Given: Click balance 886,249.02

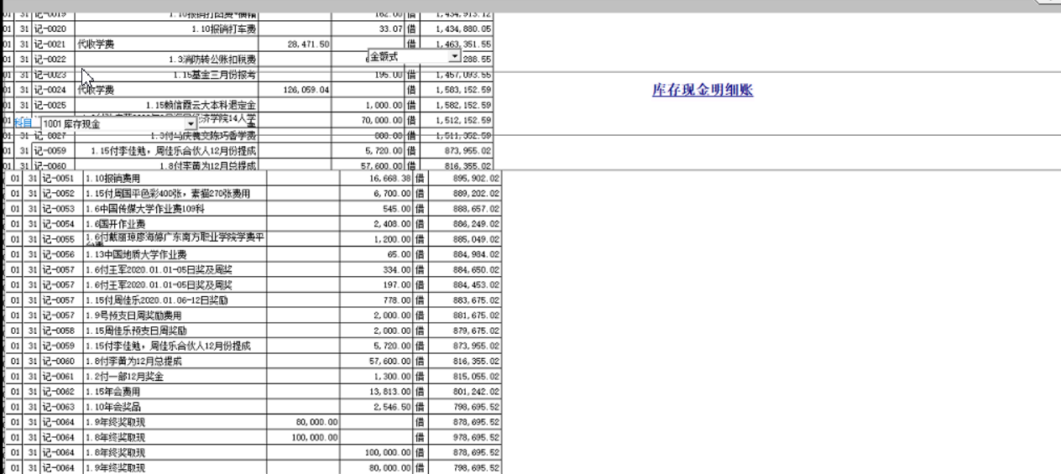Looking at the screenshot, I should pyautogui.click(x=476, y=224).
